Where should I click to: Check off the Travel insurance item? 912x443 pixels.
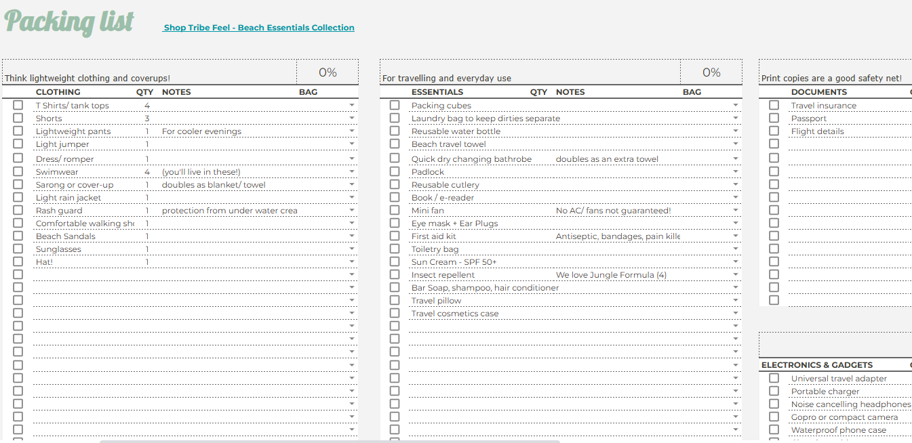click(x=774, y=104)
